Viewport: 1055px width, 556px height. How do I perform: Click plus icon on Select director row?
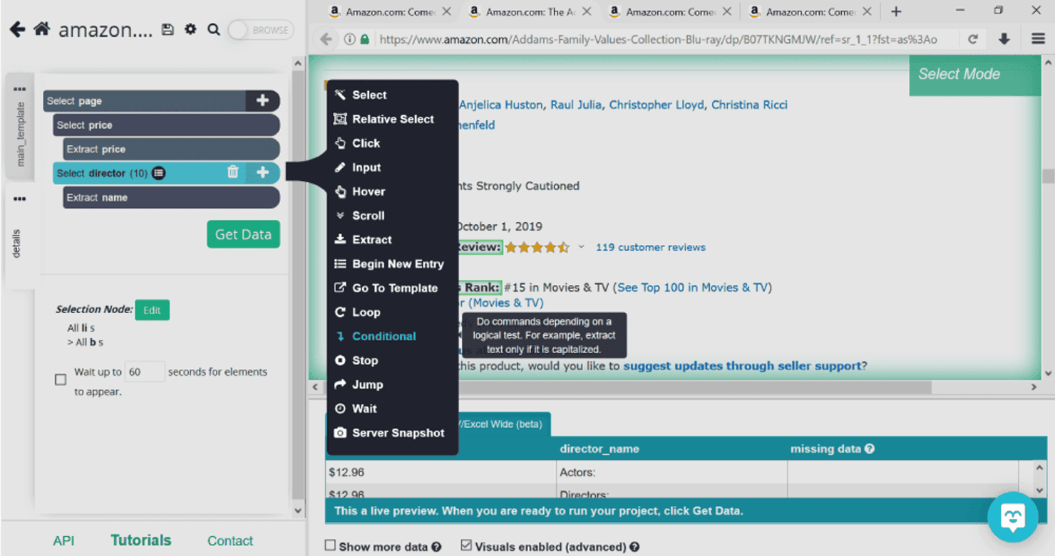click(262, 172)
